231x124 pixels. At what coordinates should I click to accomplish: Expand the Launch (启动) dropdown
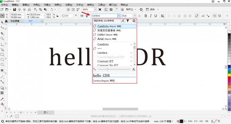click(x=158, y=10)
